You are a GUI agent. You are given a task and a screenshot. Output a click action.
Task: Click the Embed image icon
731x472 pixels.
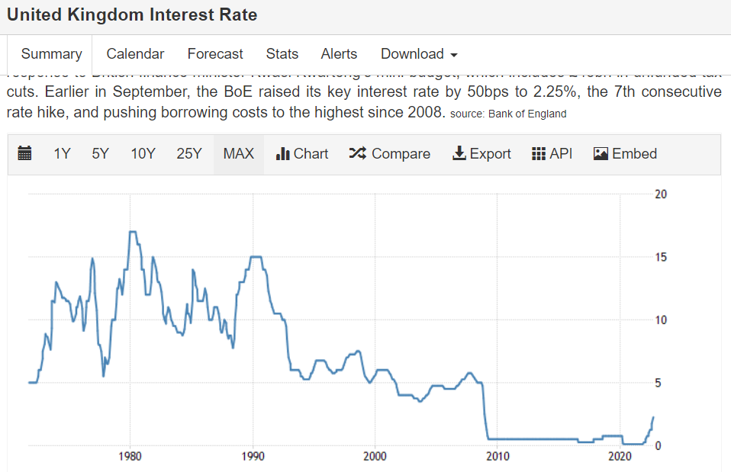(601, 154)
